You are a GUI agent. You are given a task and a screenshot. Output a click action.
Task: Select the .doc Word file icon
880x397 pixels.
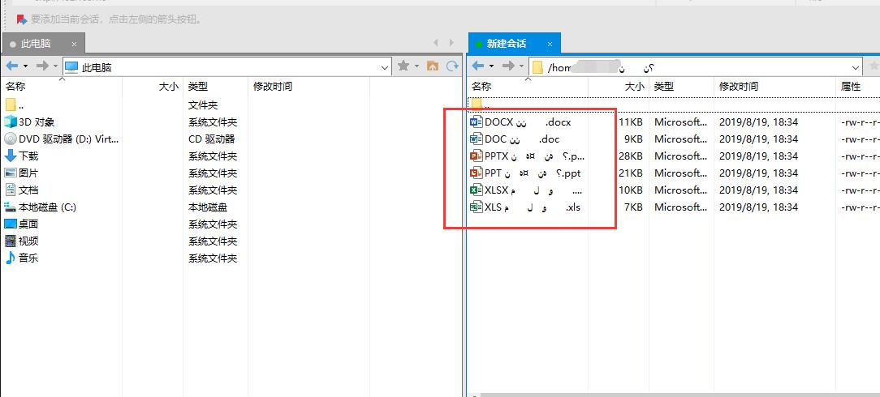point(476,139)
